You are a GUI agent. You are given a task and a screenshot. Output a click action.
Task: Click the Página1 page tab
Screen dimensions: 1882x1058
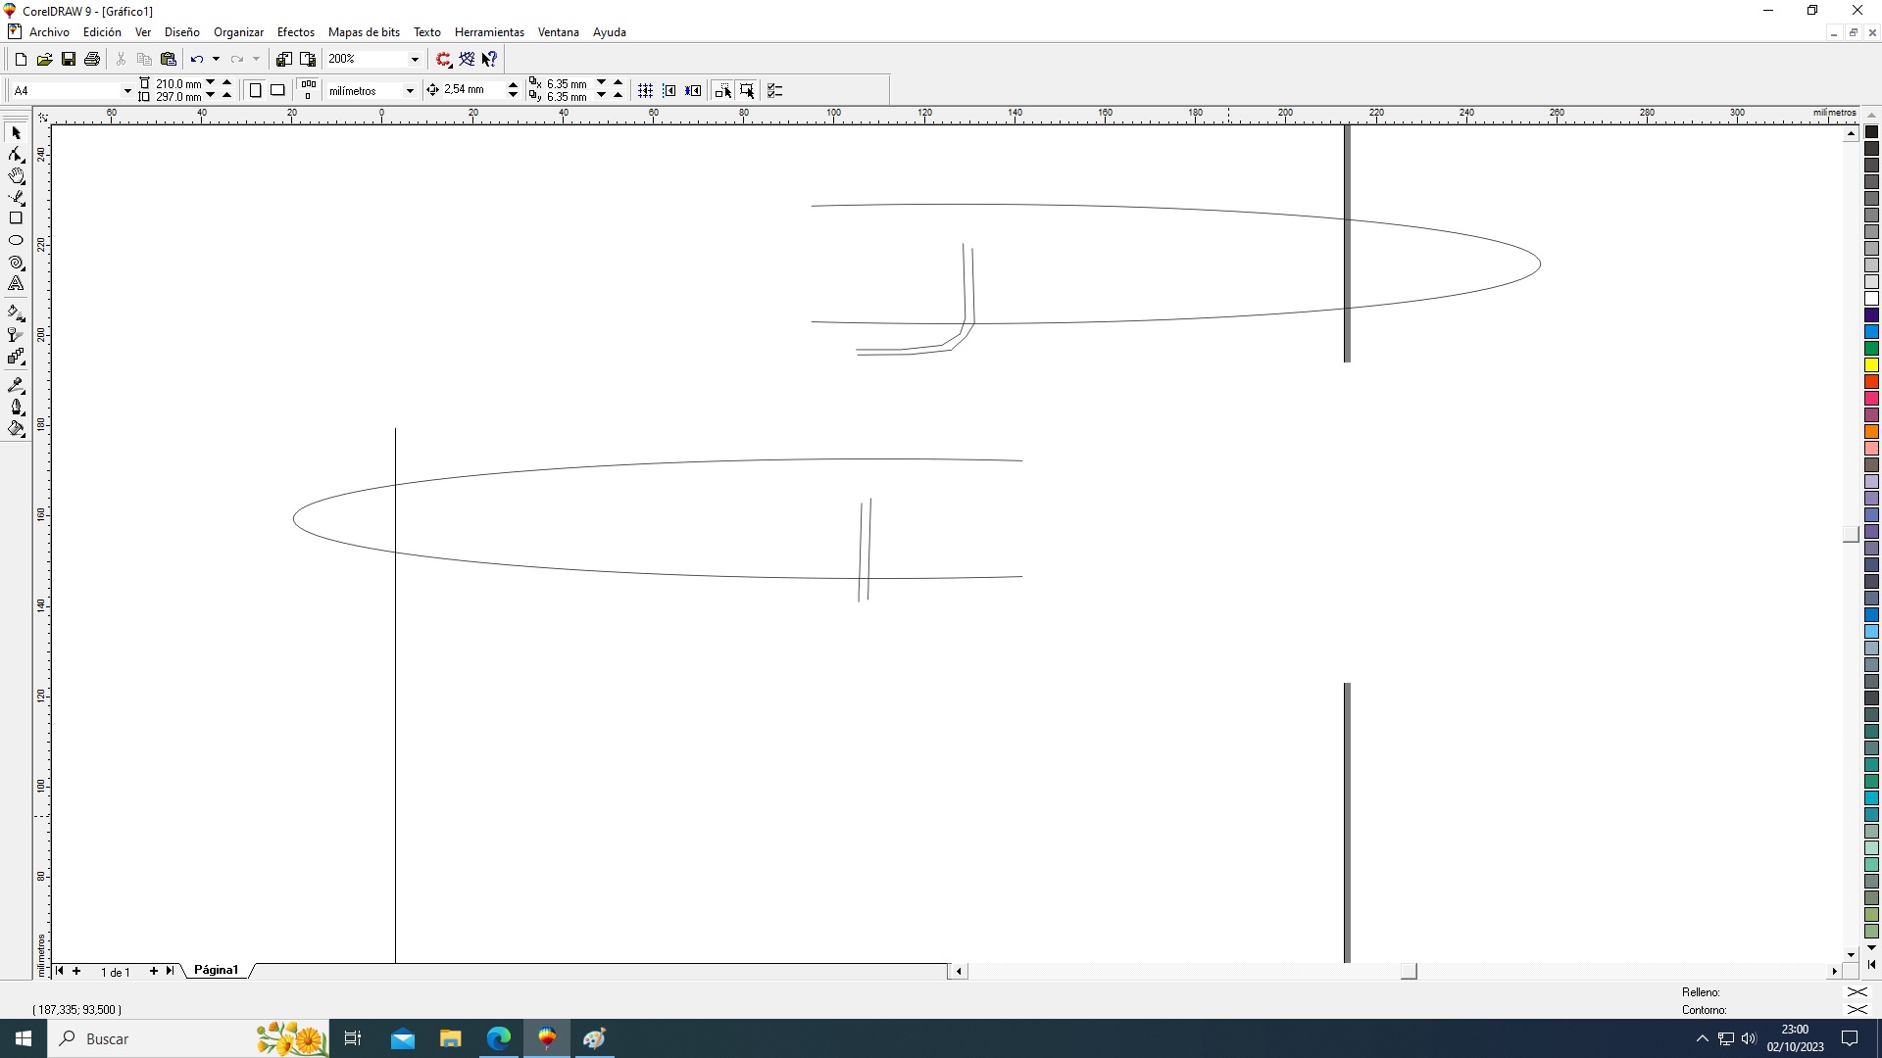(x=216, y=970)
